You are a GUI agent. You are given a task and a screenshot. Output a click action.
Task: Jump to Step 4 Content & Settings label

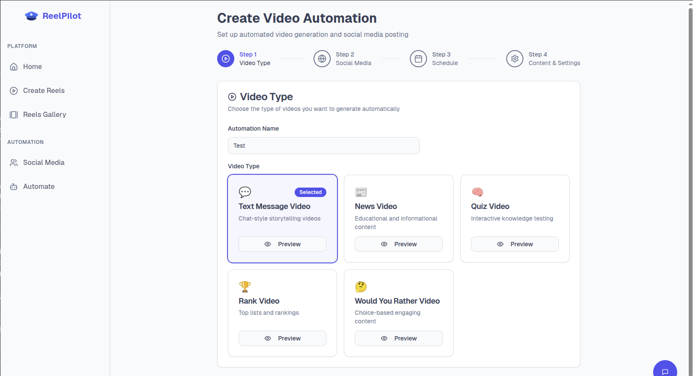pos(554,59)
